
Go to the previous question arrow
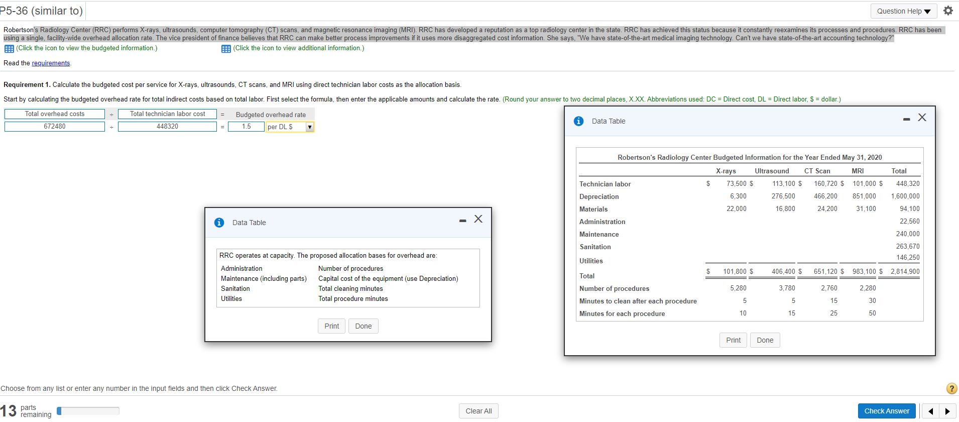pos(930,411)
